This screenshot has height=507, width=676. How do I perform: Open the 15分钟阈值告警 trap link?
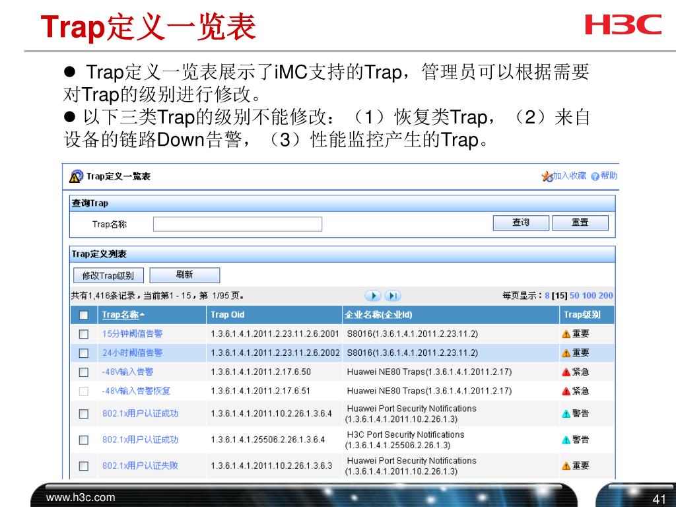point(132,333)
